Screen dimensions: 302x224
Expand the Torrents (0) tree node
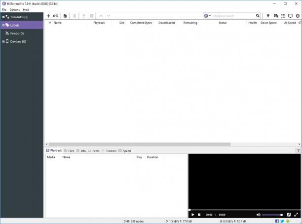3,17
